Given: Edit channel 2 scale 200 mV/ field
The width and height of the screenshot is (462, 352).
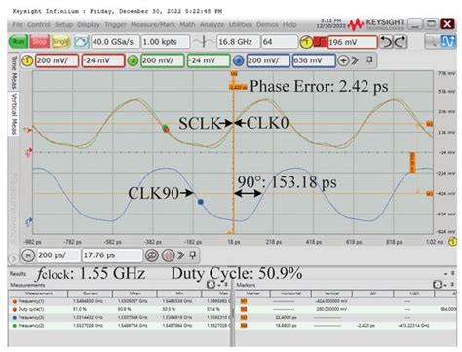Looking at the screenshot, I should (x=163, y=60).
